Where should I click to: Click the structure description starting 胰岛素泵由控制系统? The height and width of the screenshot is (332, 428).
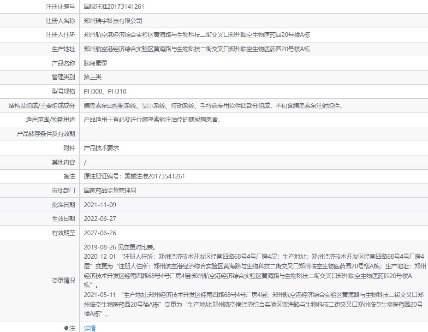tap(213, 106)
